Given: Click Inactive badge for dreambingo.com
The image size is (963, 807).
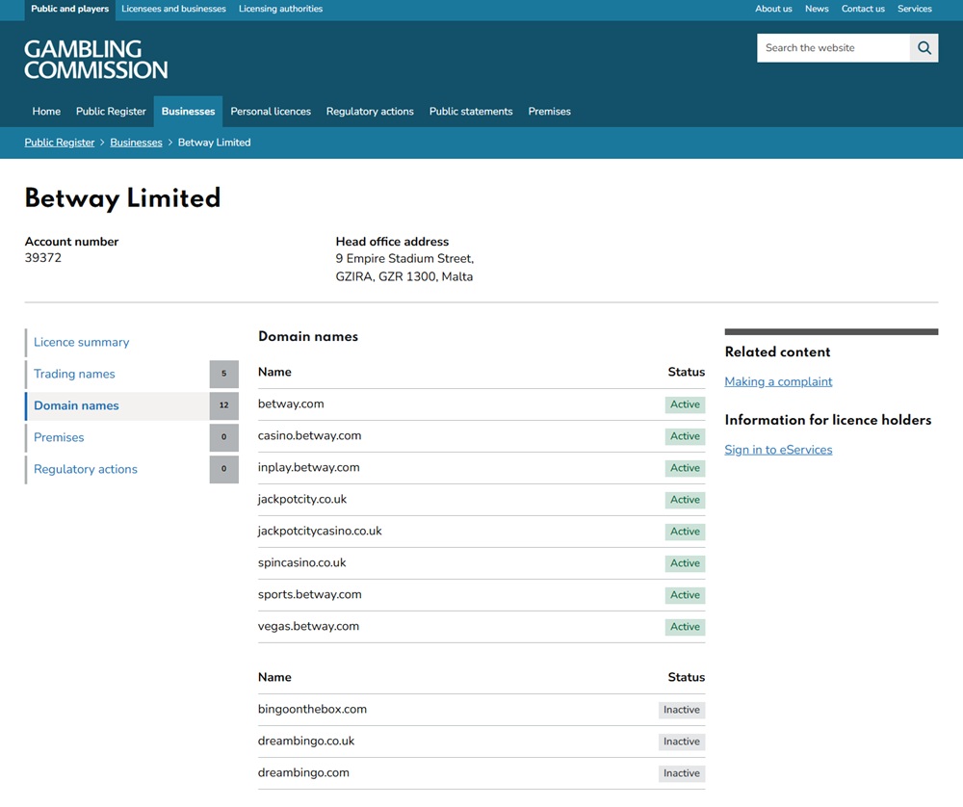Looking at the screenshot, I should [x=682, y=773].
